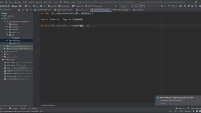Click the ViewModels breadcrumb in navigation bar
This screenshot has width=201, height=113.
point(78,6)
